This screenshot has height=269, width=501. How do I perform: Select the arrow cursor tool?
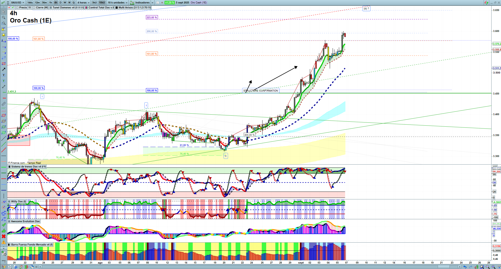click(x=4, y=12)
